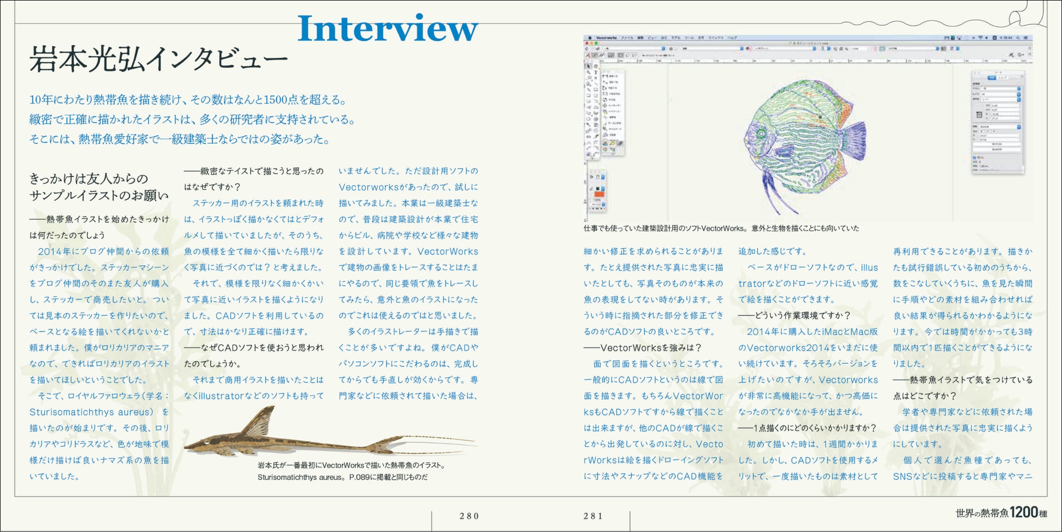
Task: Click the Wi-Fi status icon in the menu bar
Action: tap(980, 37)
